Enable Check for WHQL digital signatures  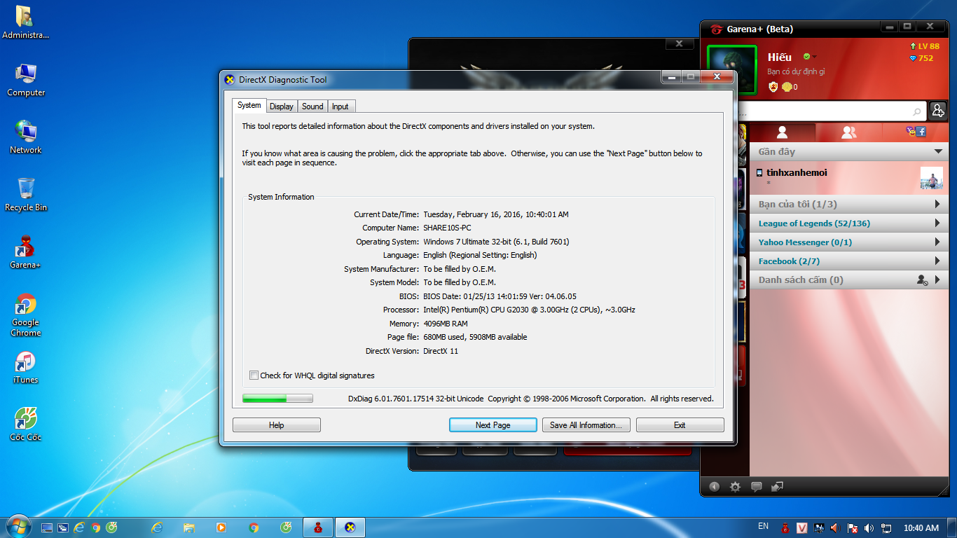[x=254, y=375]
